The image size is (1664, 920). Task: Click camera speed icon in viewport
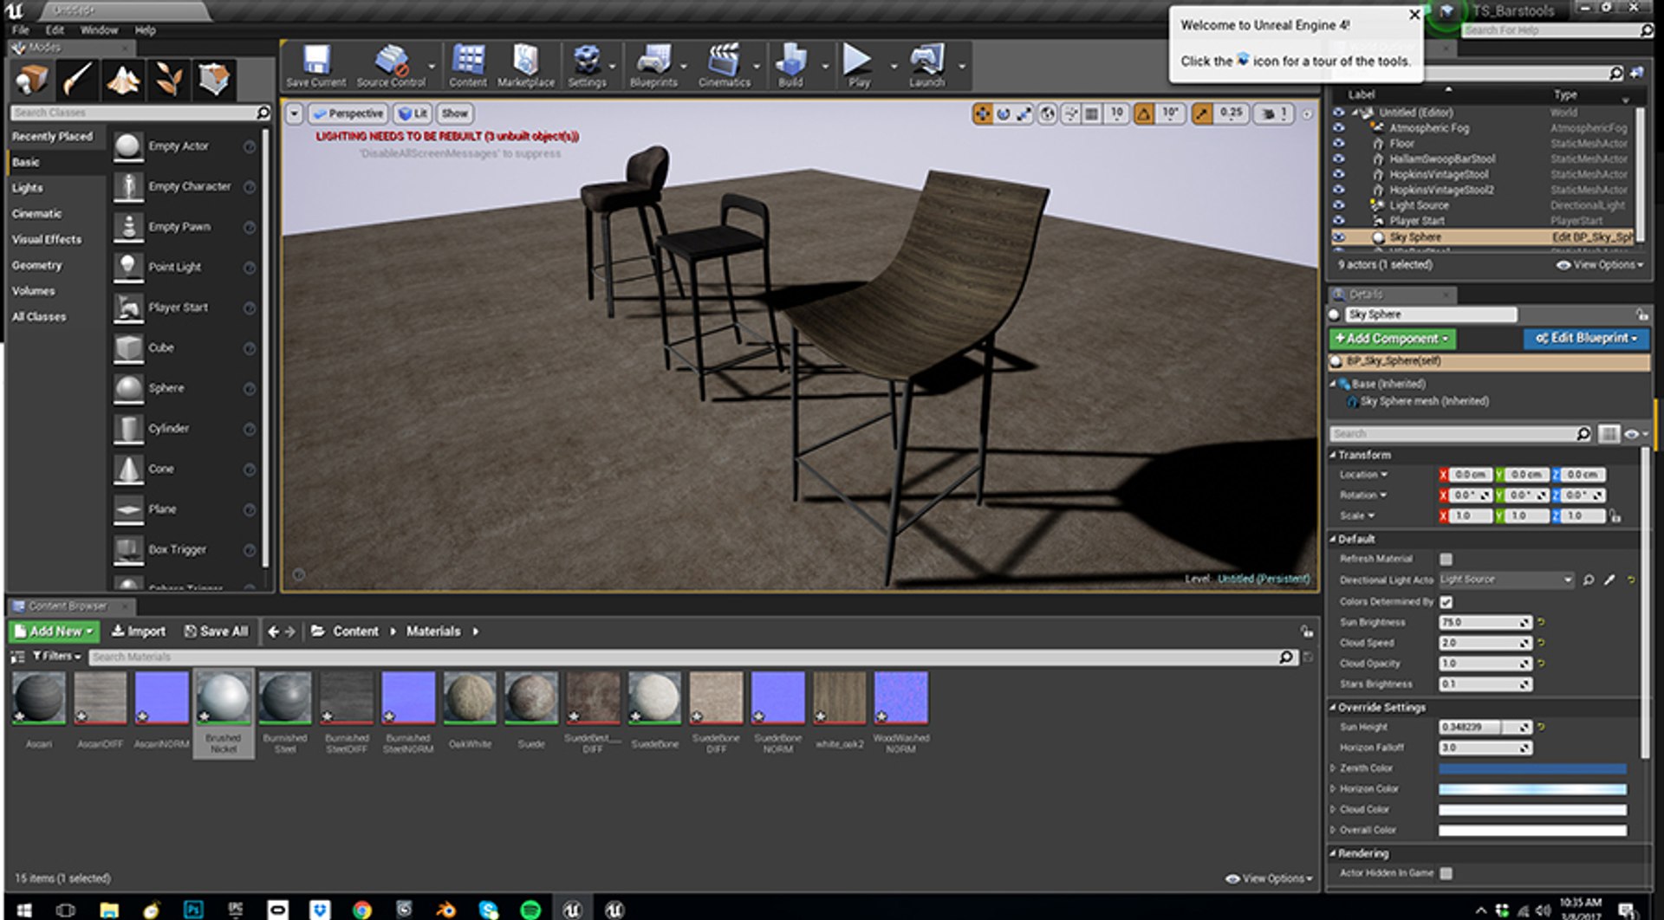(1269, 113)
